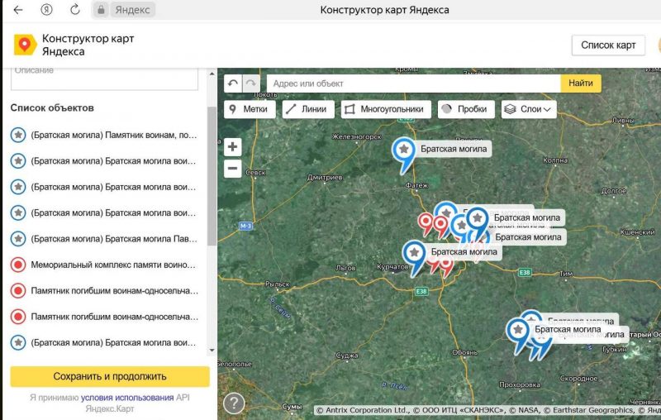Click the browser back arrow
Viewport: 661px width, 420px height.
pos(18,10)
